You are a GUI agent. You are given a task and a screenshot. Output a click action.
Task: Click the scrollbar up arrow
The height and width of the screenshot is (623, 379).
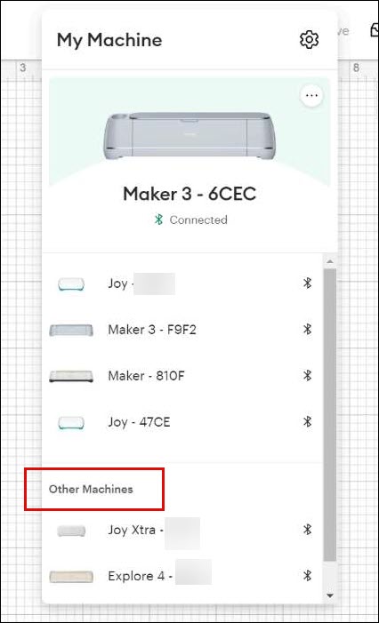(330, 262)
